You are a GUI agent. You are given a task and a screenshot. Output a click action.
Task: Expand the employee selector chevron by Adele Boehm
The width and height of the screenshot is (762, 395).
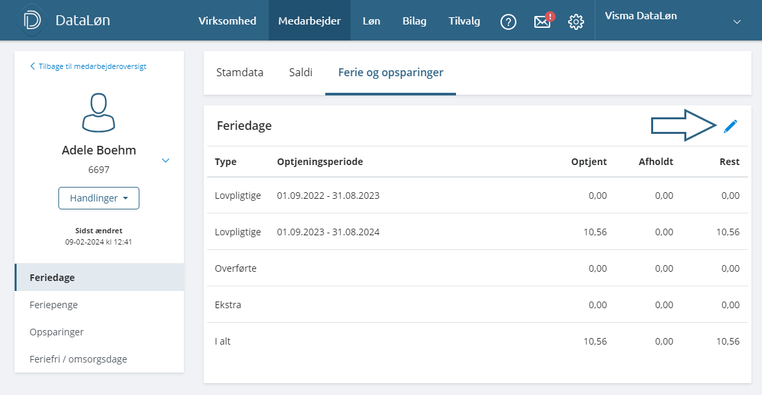click(x=165, y=160)
